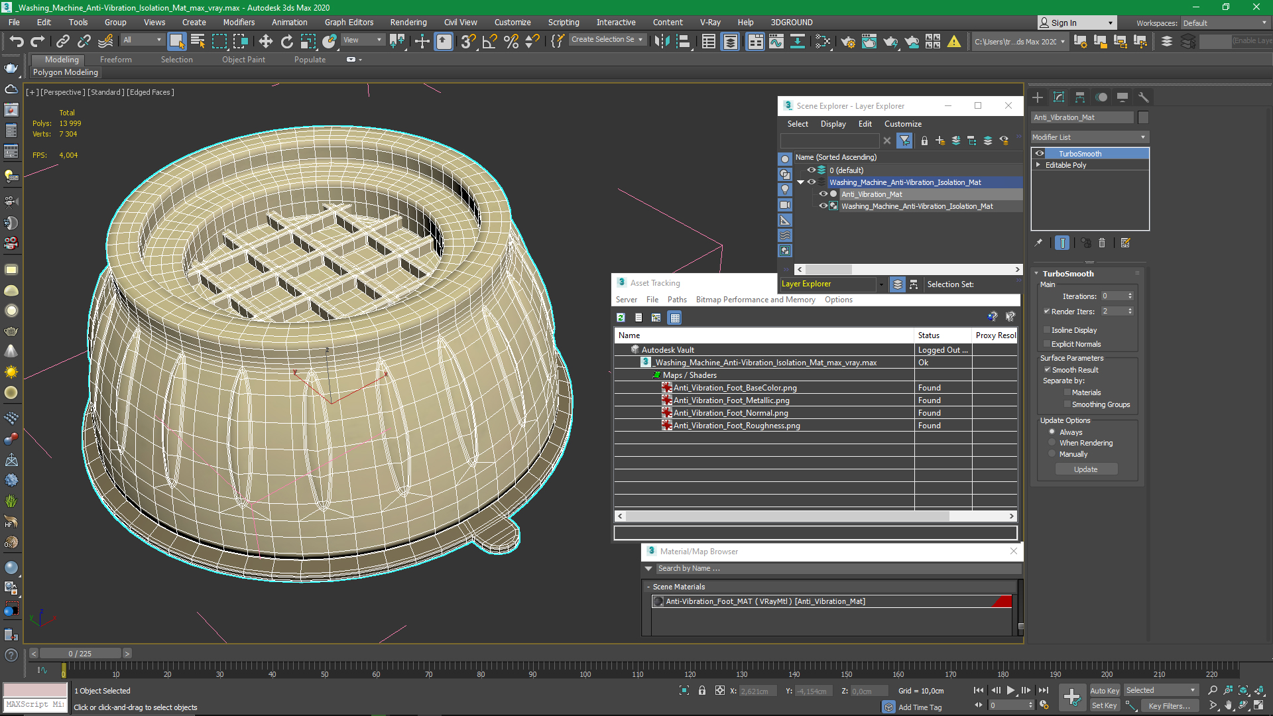Open the Sign In dropdown
Screen dimensions: 1273x716
click(1076, 23)
